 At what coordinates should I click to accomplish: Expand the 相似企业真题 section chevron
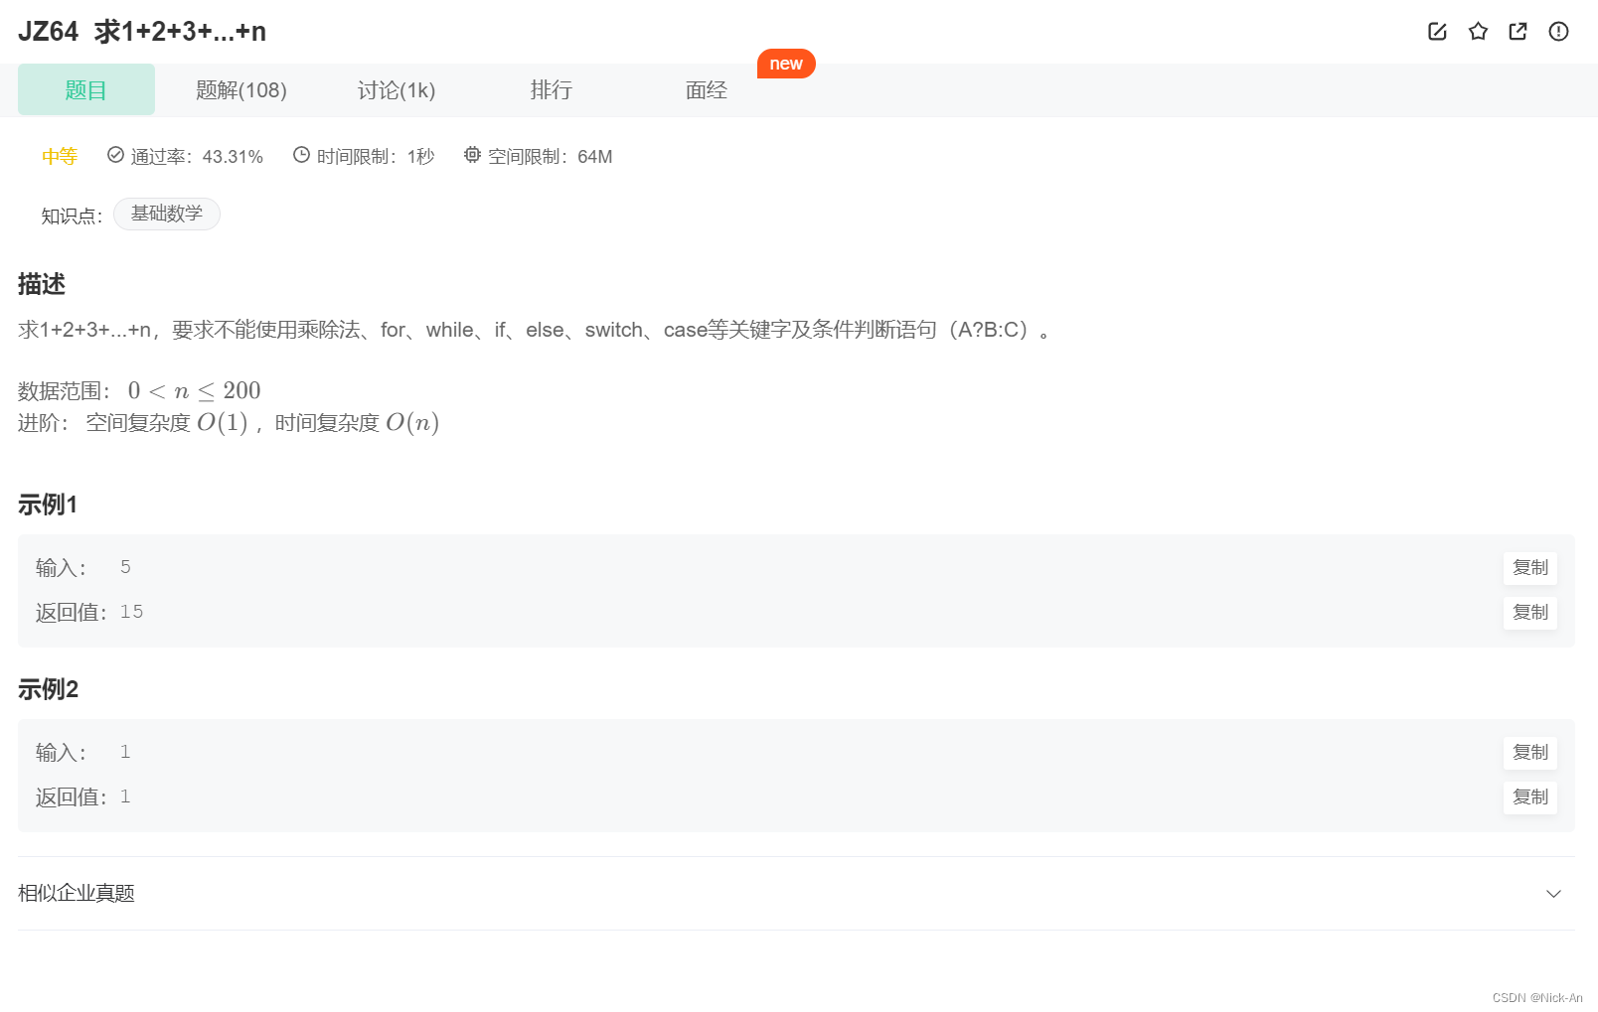pos(1553,894)
